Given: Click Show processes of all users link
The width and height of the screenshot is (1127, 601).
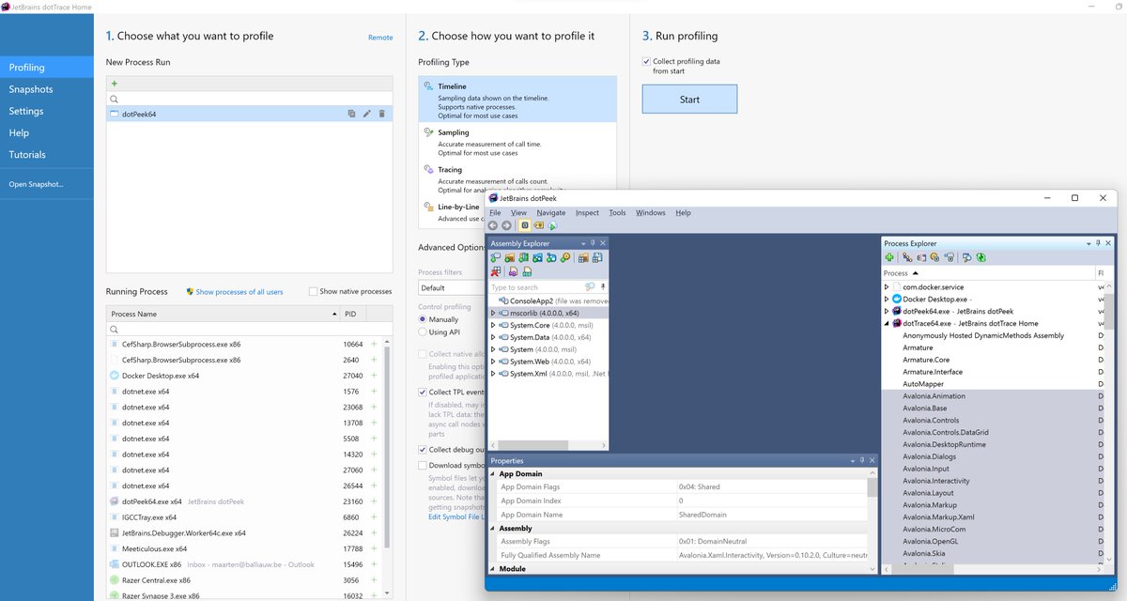Looking at the screenshot, I should [x=239, y=292].
